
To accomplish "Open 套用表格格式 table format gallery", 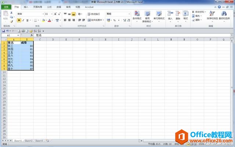I will pyautogui.click(x=147, y=16).
